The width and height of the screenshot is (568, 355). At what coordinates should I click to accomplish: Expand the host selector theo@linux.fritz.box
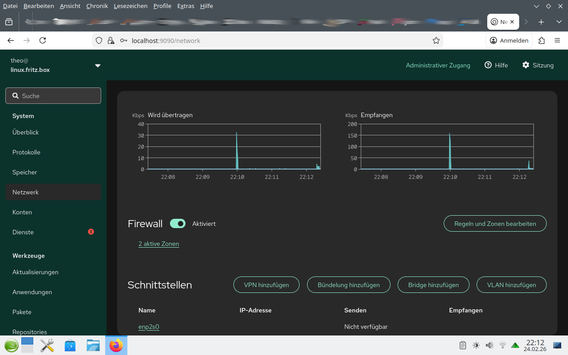pyautogui.click(x=98, y=66)
